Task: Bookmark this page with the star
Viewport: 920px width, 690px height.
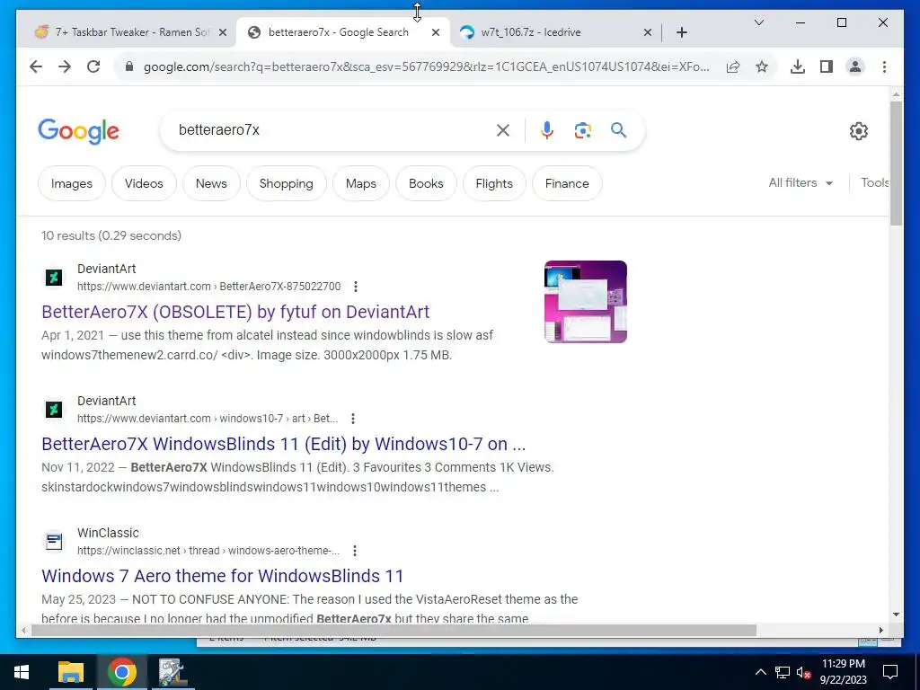Action: (762, 66)
